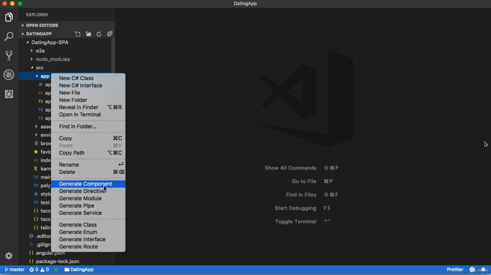The image size is (491, 275).
Task: Click the DatingApp folder status bar item
Action: coord(79,270)
